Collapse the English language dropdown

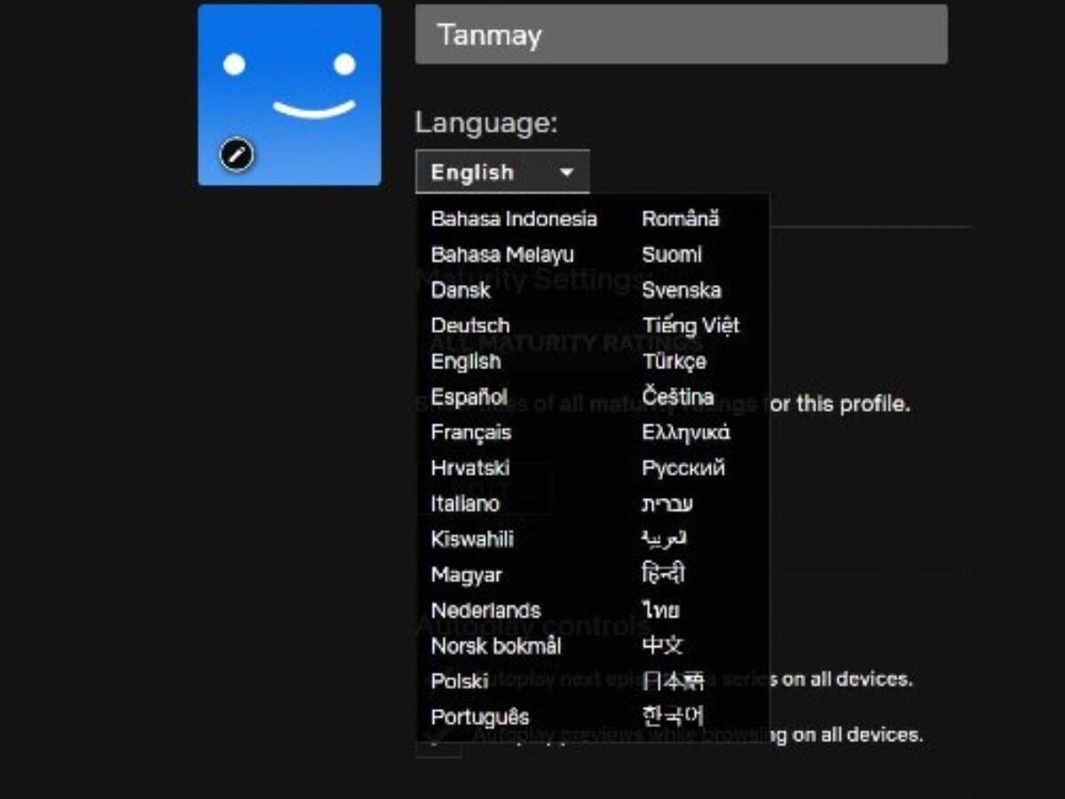[x=502, y=172]
